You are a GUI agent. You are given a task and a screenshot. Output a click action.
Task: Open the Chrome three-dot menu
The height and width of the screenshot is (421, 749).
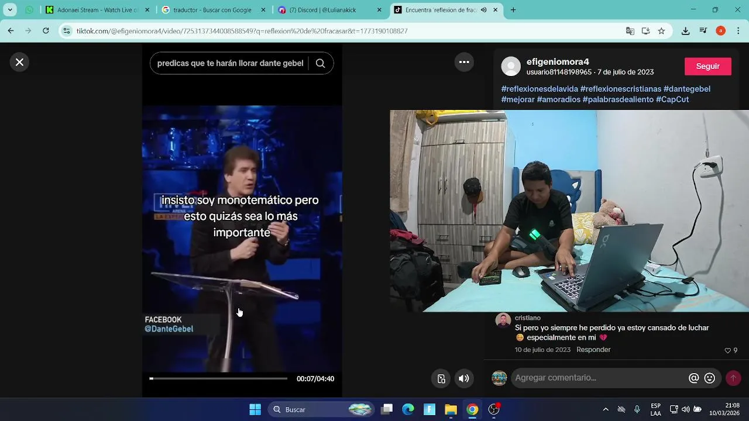pos(738,31)
